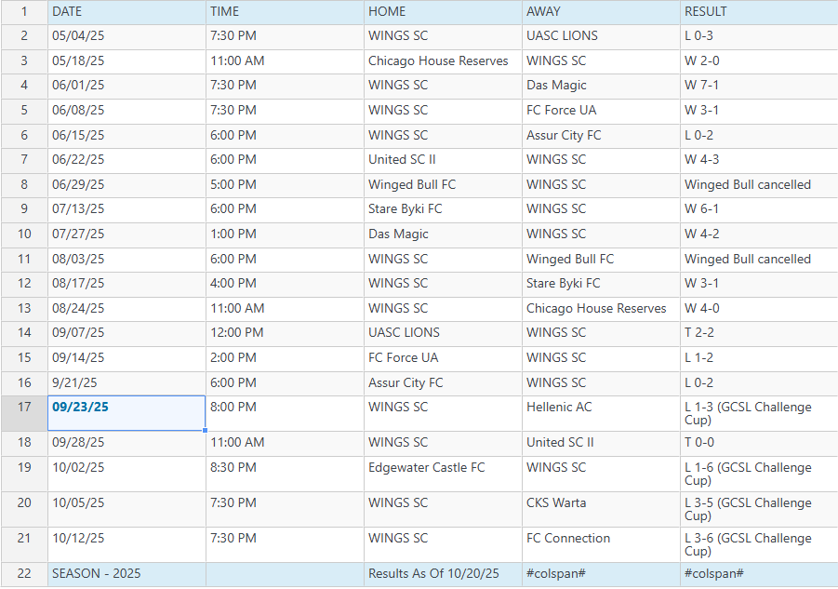Click the highlighted 09/23/25 date cell
Image resolution: width=838 pixels, height=589 pixels.
pos(126,413)
